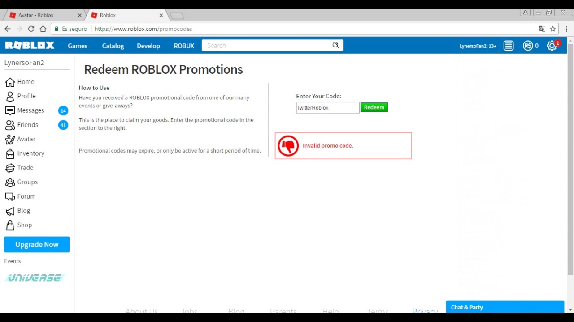Click the search magnifier icon
The image size is (574, 322).
point(336,45)
